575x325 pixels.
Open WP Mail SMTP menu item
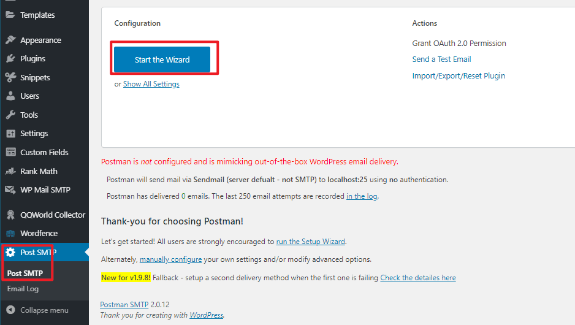point(44,189)
